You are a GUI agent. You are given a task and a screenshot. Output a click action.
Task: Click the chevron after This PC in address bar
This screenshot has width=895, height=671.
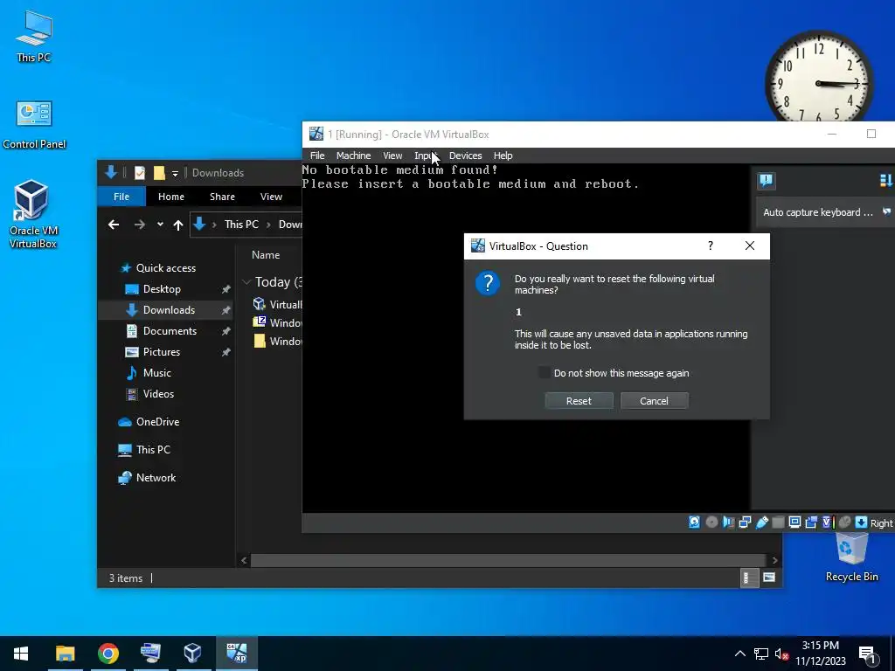click(268, 225)
